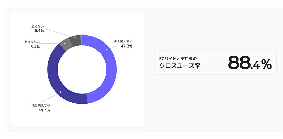Click the white dot marker on 稀に購入する segment
Viewport: 283px width, 139px height.
pyautogui.click(x=61, y=92)
